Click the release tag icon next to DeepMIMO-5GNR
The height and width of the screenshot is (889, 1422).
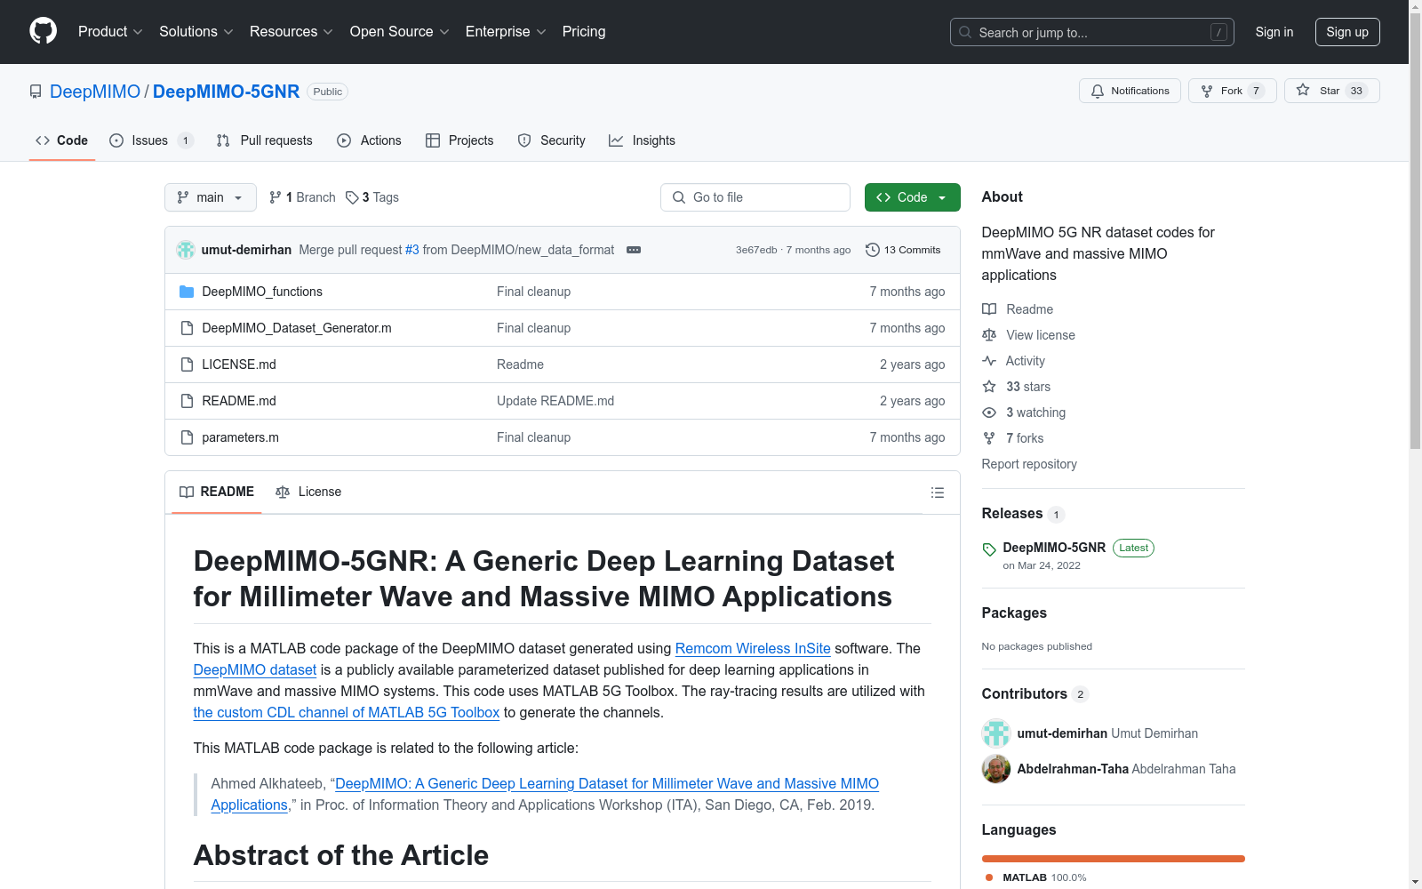(987, 548)
